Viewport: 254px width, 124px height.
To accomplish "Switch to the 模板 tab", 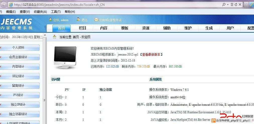I will point(125,28).
